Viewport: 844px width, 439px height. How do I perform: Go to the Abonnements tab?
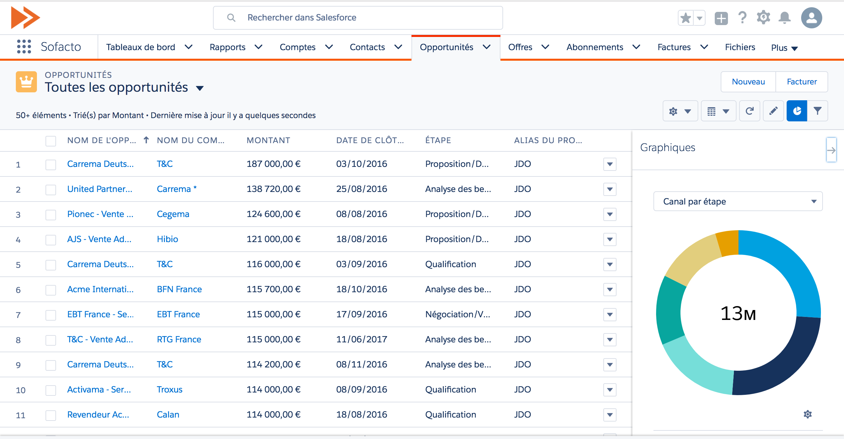(595, 47)
